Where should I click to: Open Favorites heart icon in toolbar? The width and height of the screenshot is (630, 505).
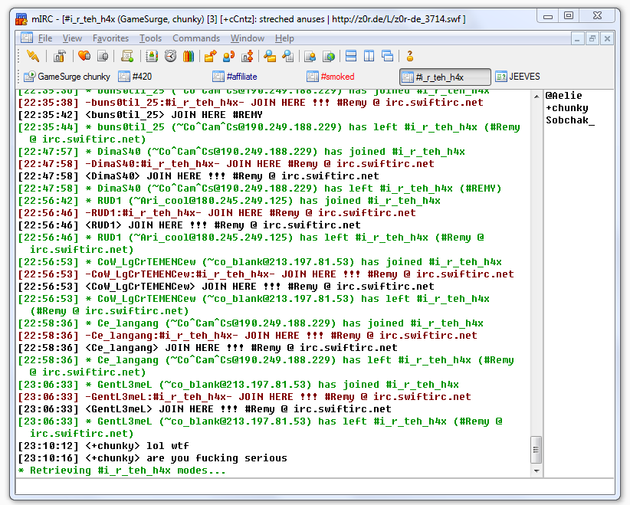click(x=84, y=56)
